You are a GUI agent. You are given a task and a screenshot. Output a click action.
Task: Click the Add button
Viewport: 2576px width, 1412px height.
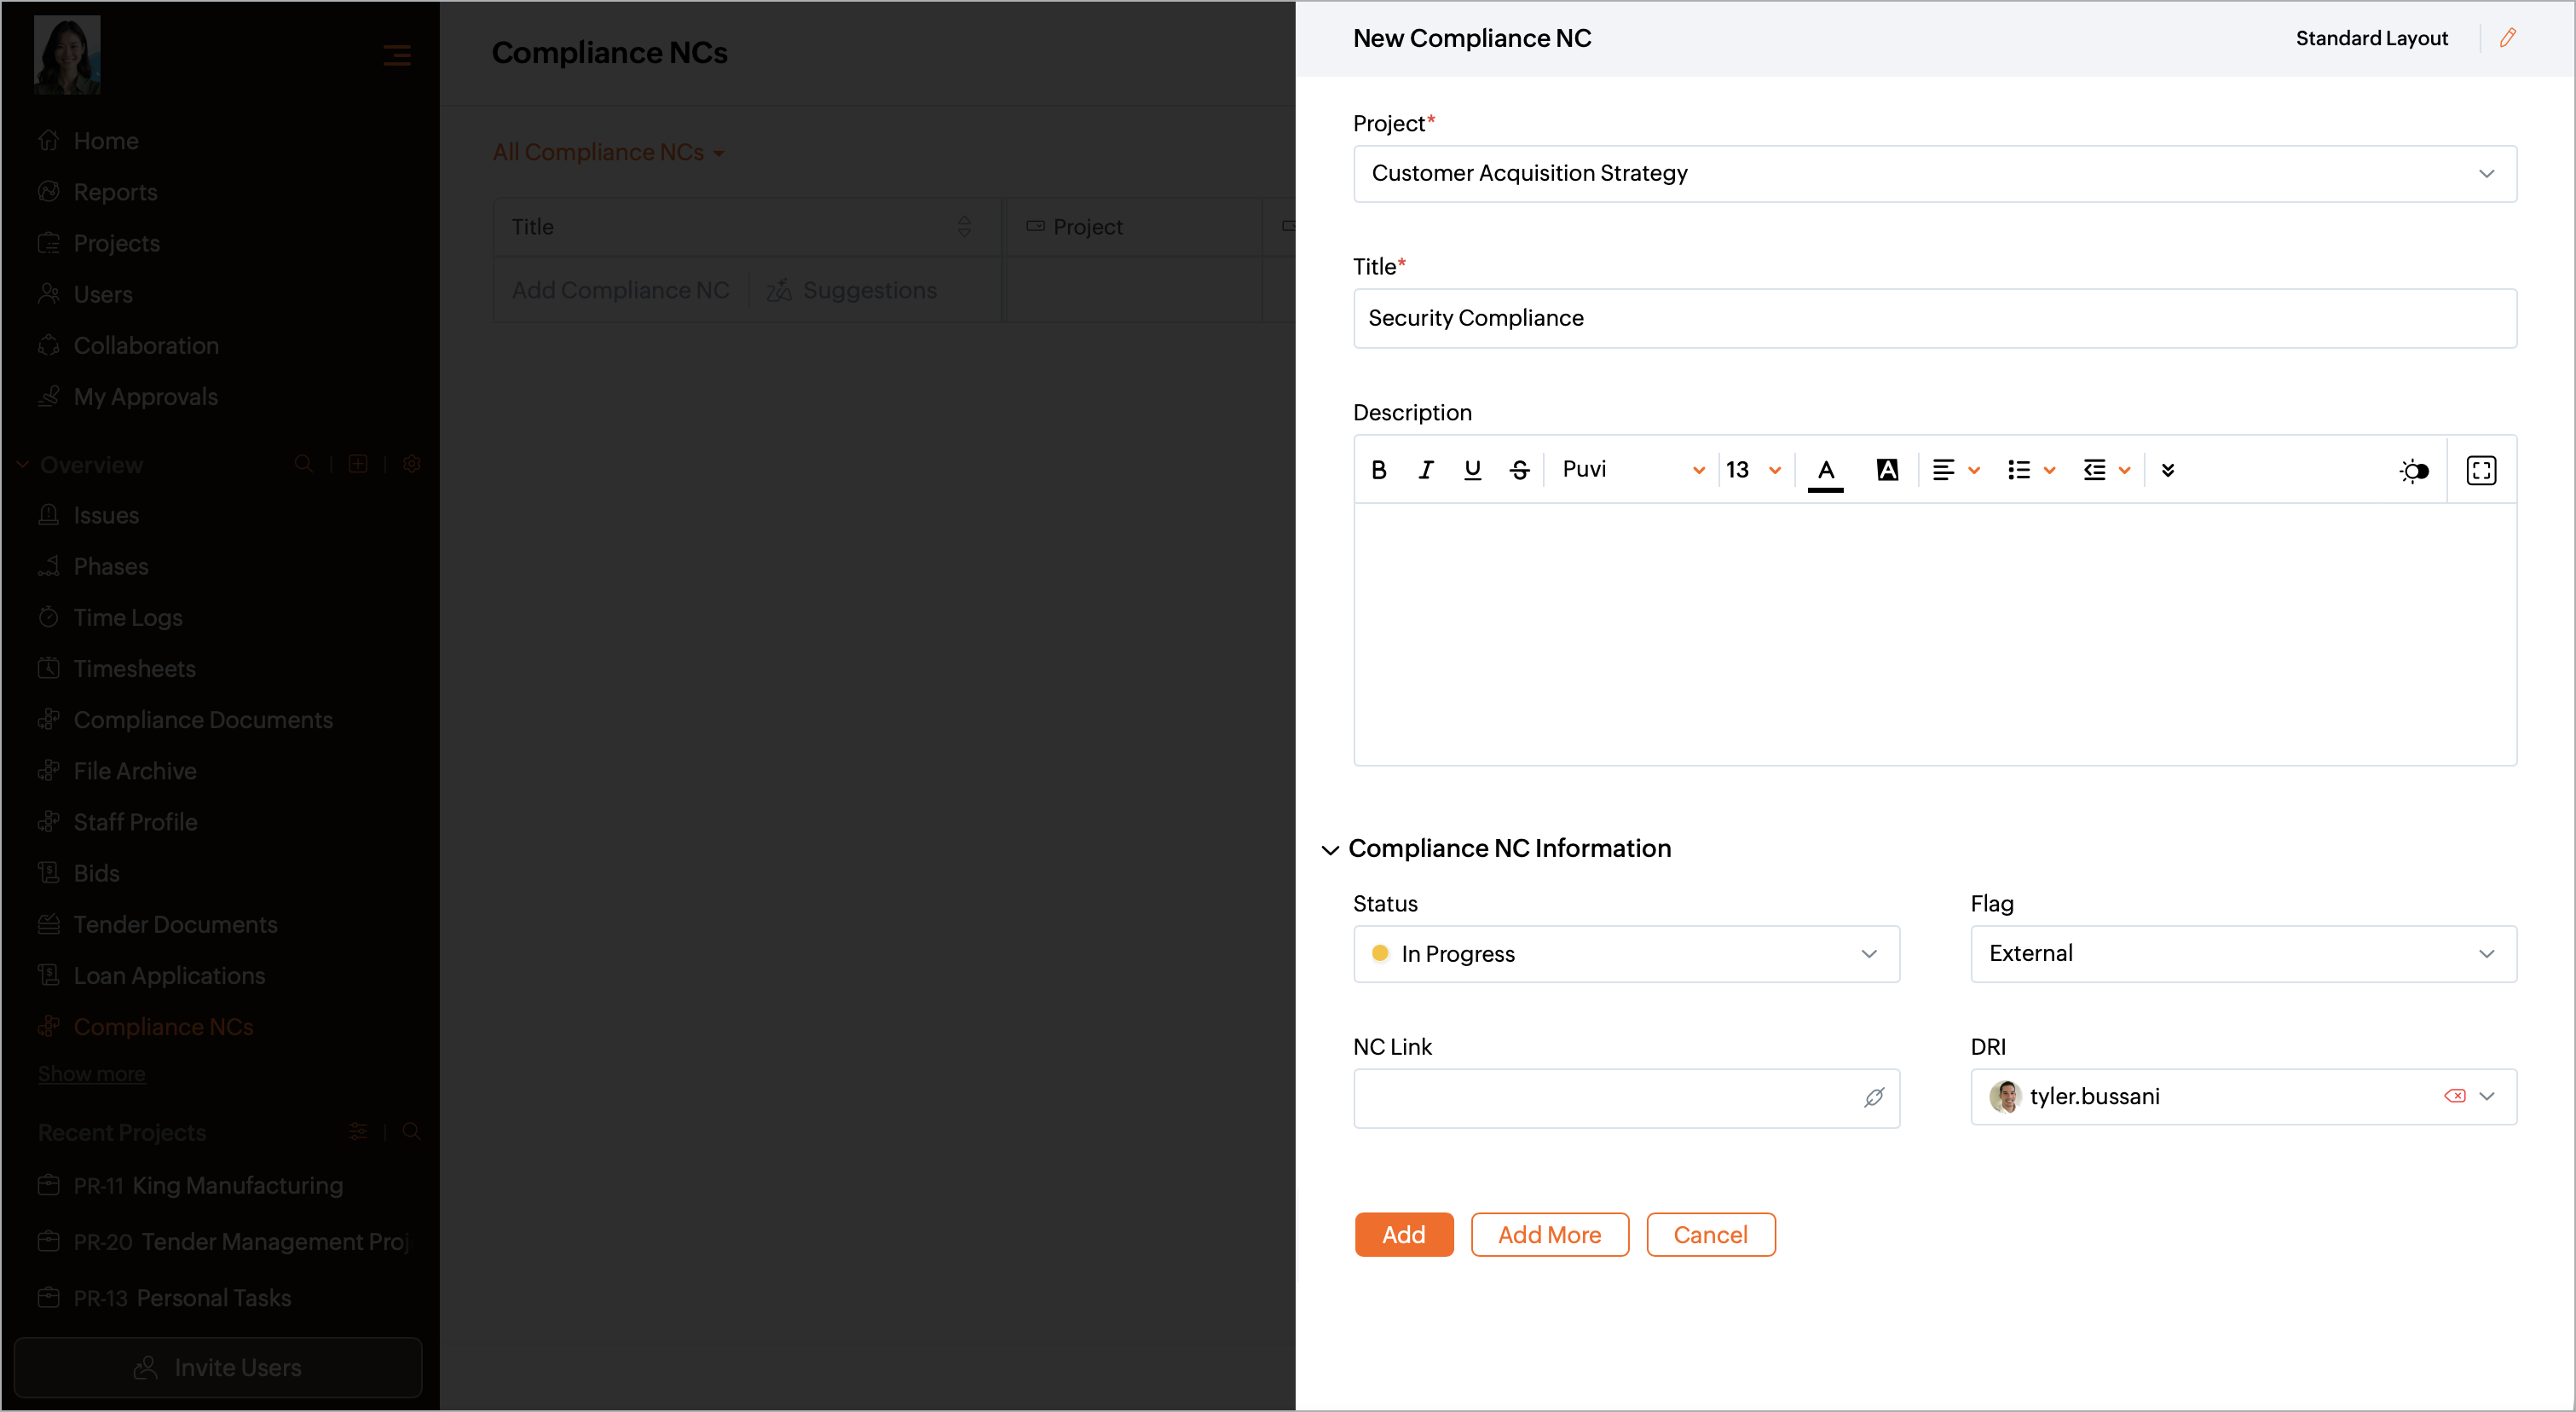pyautogui.click(x=1403, y=1235)
